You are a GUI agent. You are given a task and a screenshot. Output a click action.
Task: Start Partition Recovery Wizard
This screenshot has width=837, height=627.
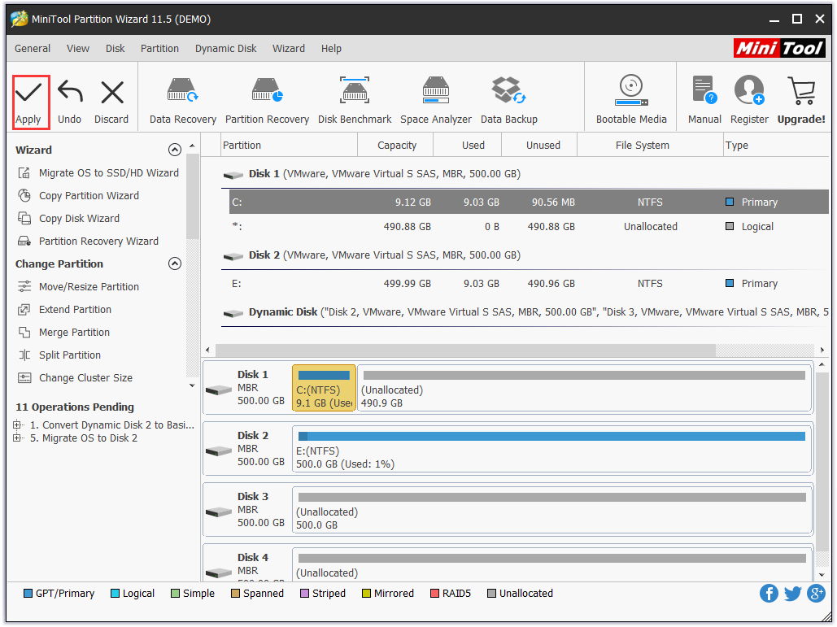[x=88, y=242]
